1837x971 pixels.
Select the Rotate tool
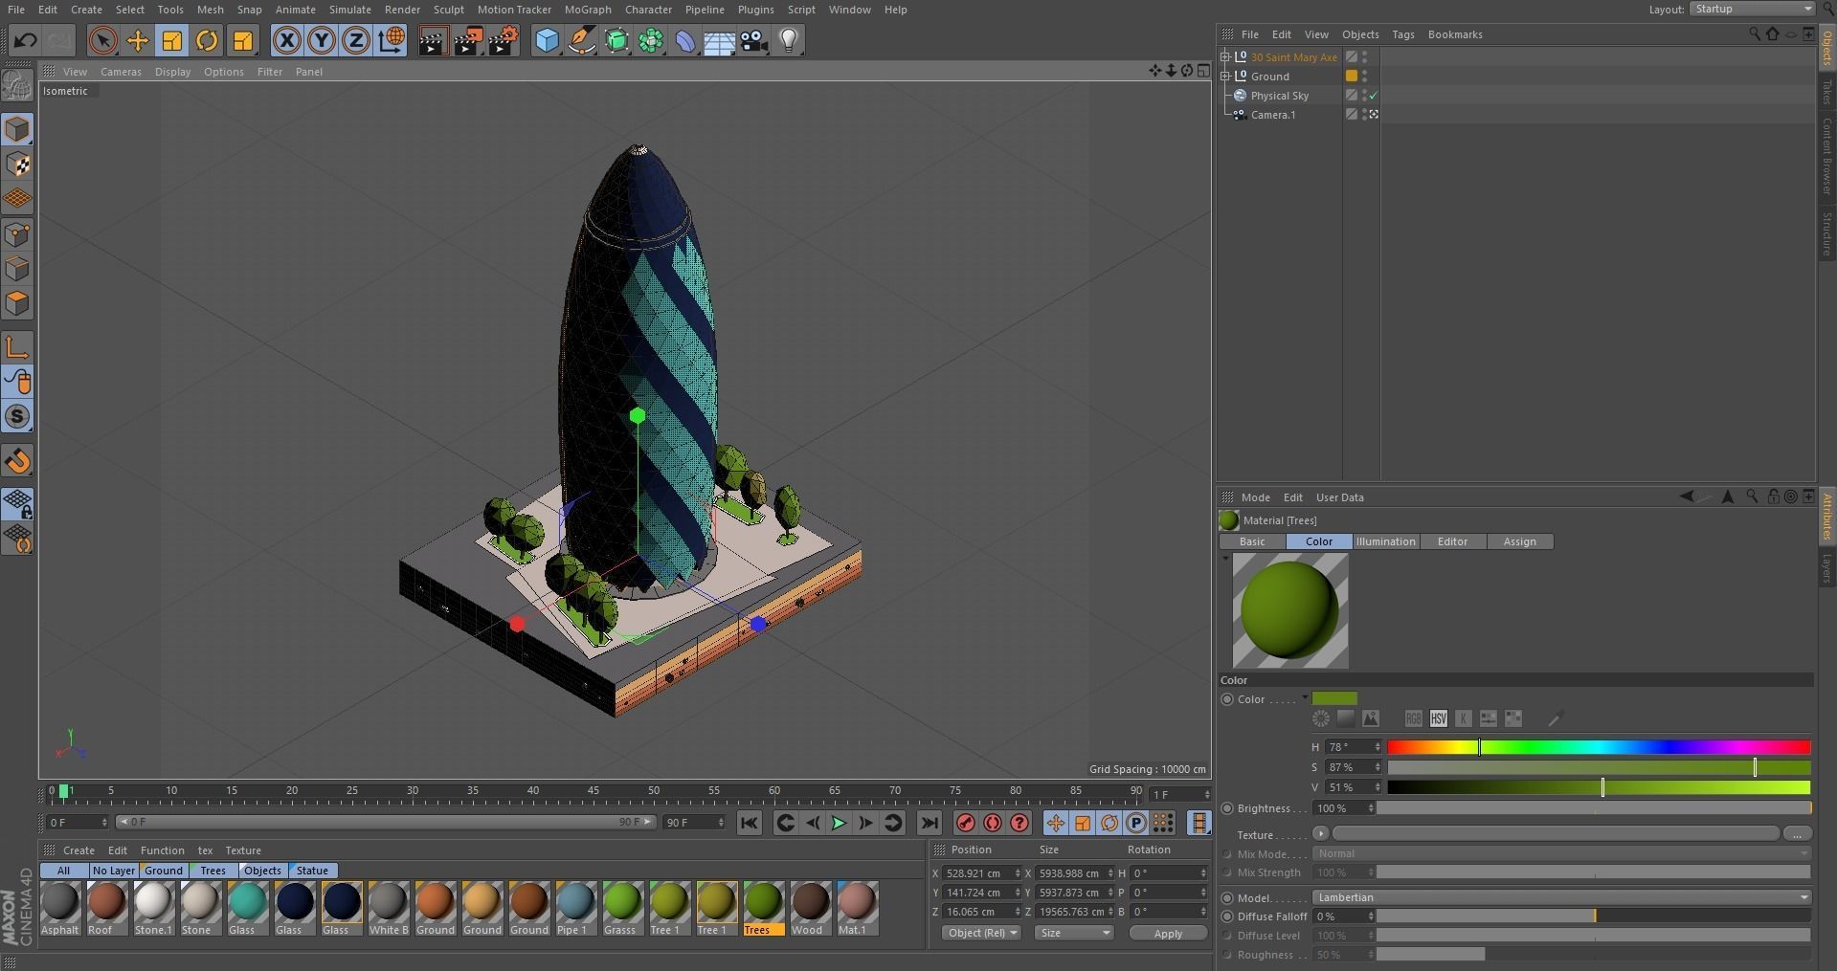pyautogui.click(x=207, y=40)
